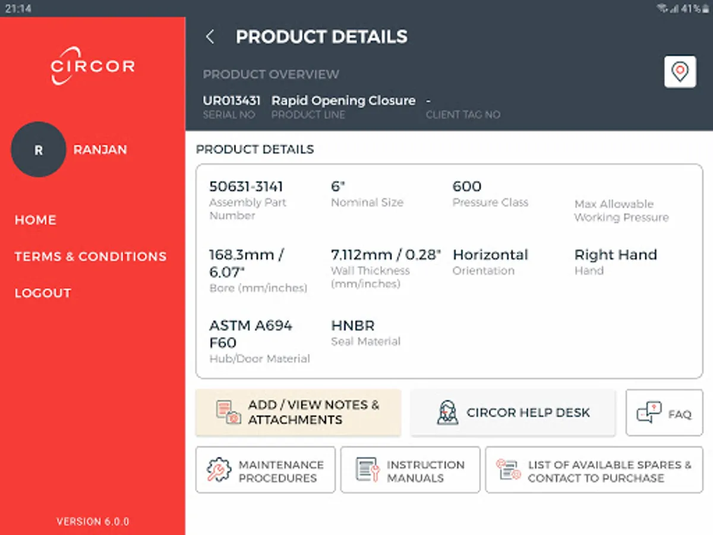
Task: Select LOGOUT in the sidebar
Action: (43, 293)
